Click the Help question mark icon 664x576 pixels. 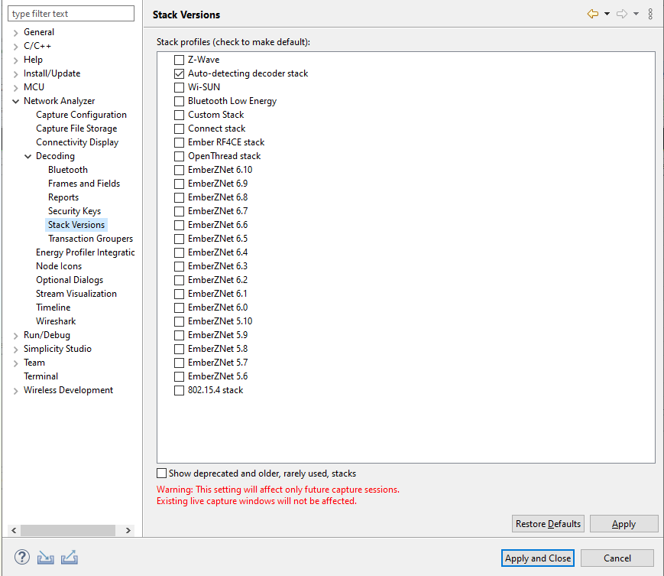point(21,557)
